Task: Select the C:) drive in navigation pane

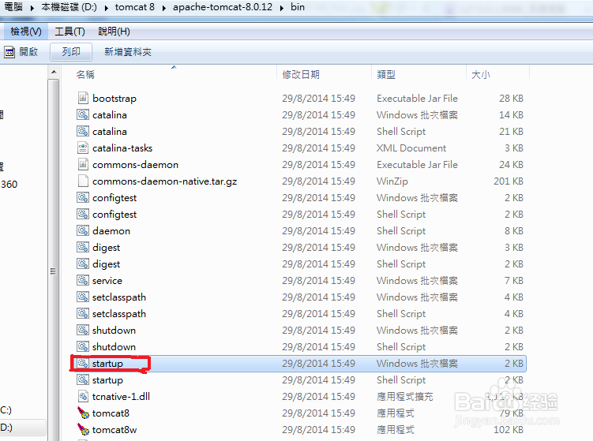Action: click(x=6, y=410)
